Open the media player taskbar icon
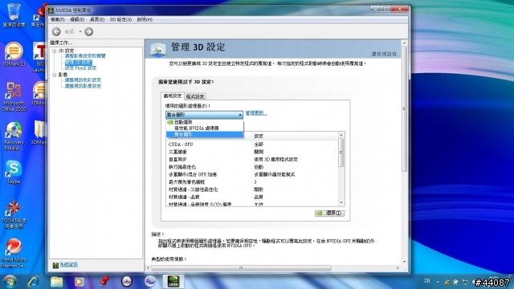Screen dimensions: 514x289 pos(79,282)
